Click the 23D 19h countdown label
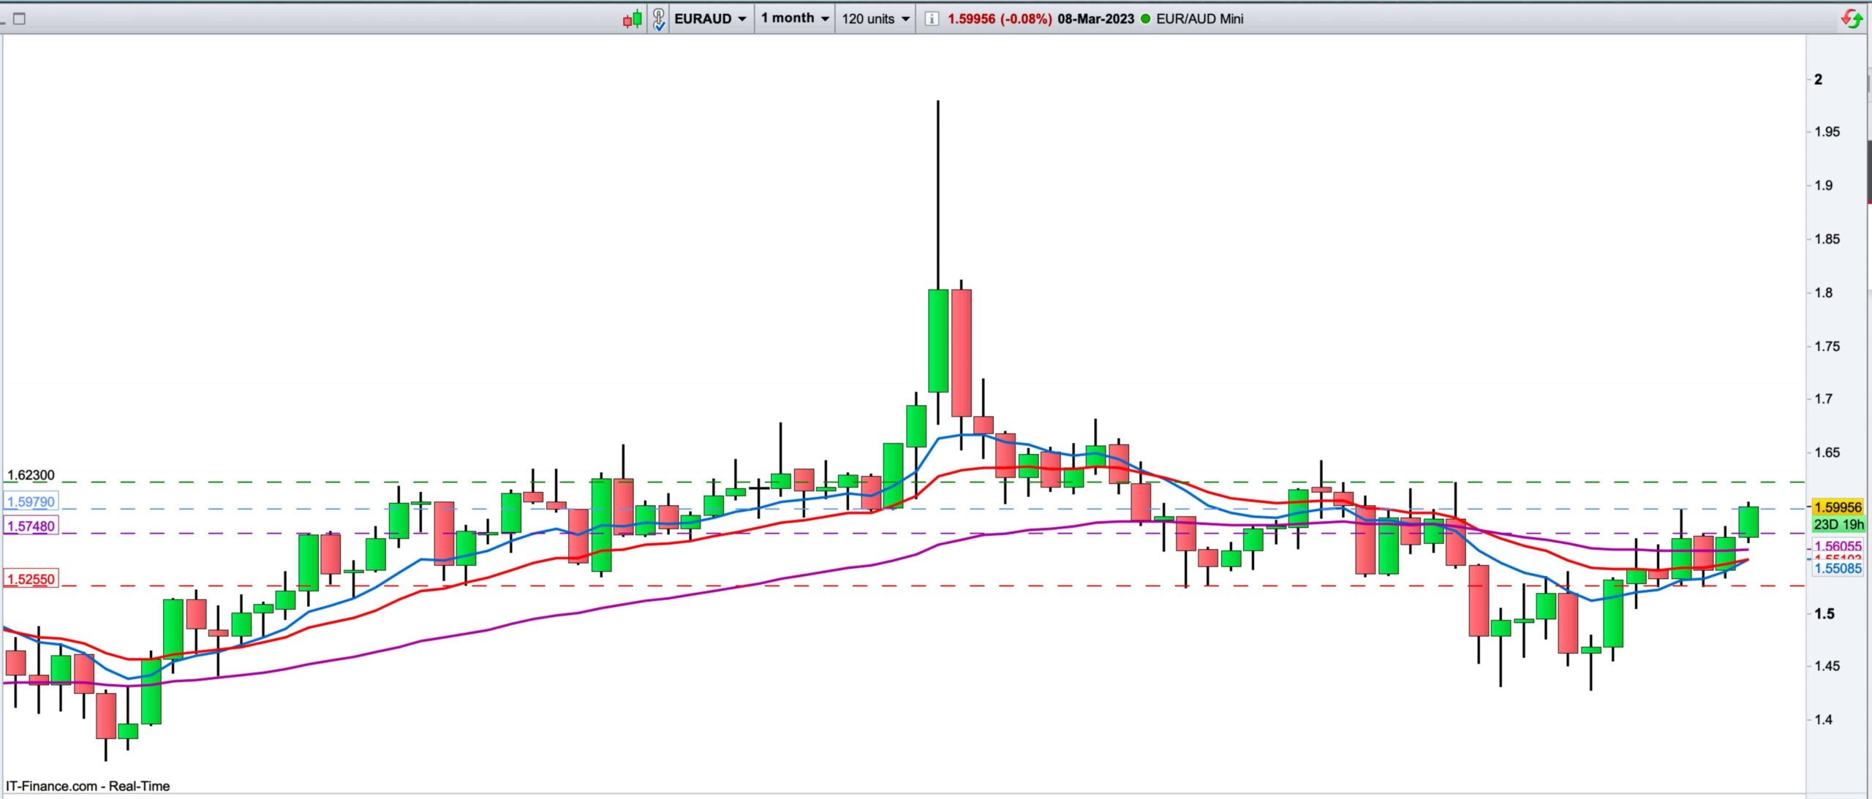This screenshot has width=1872, height=799. [1838, 524]
